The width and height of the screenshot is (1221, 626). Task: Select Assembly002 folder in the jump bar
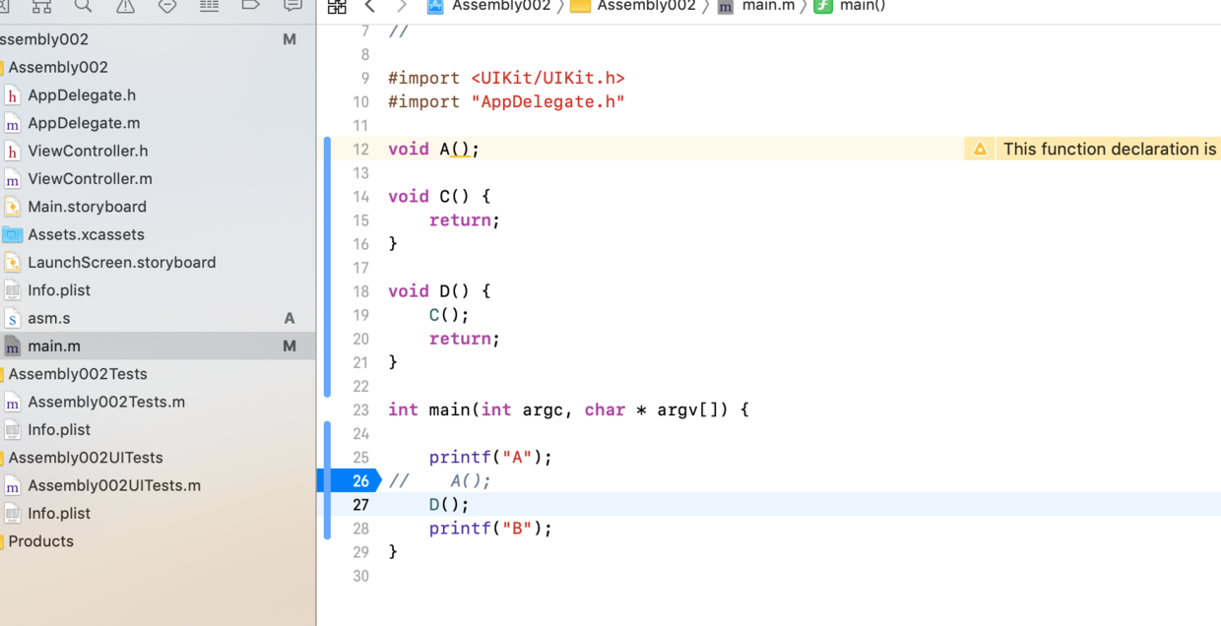click(x=633, y=6)
